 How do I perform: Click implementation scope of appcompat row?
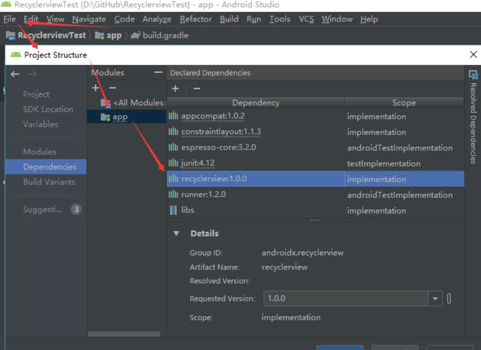376,117
